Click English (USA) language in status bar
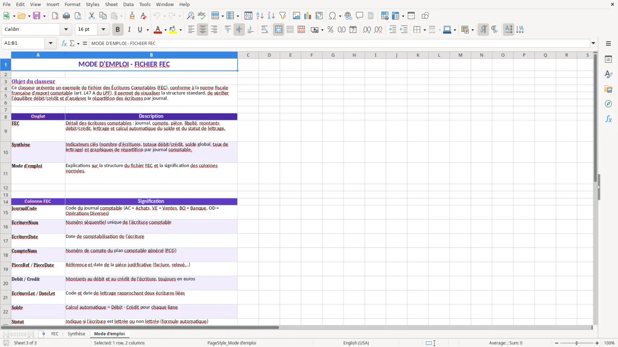 [x=356, y=343]
